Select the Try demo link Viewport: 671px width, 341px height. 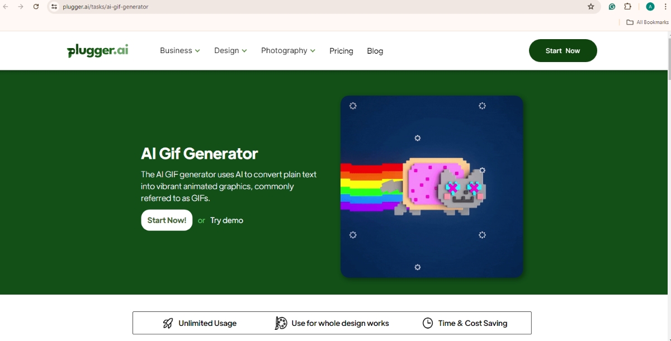coord(226,220)
